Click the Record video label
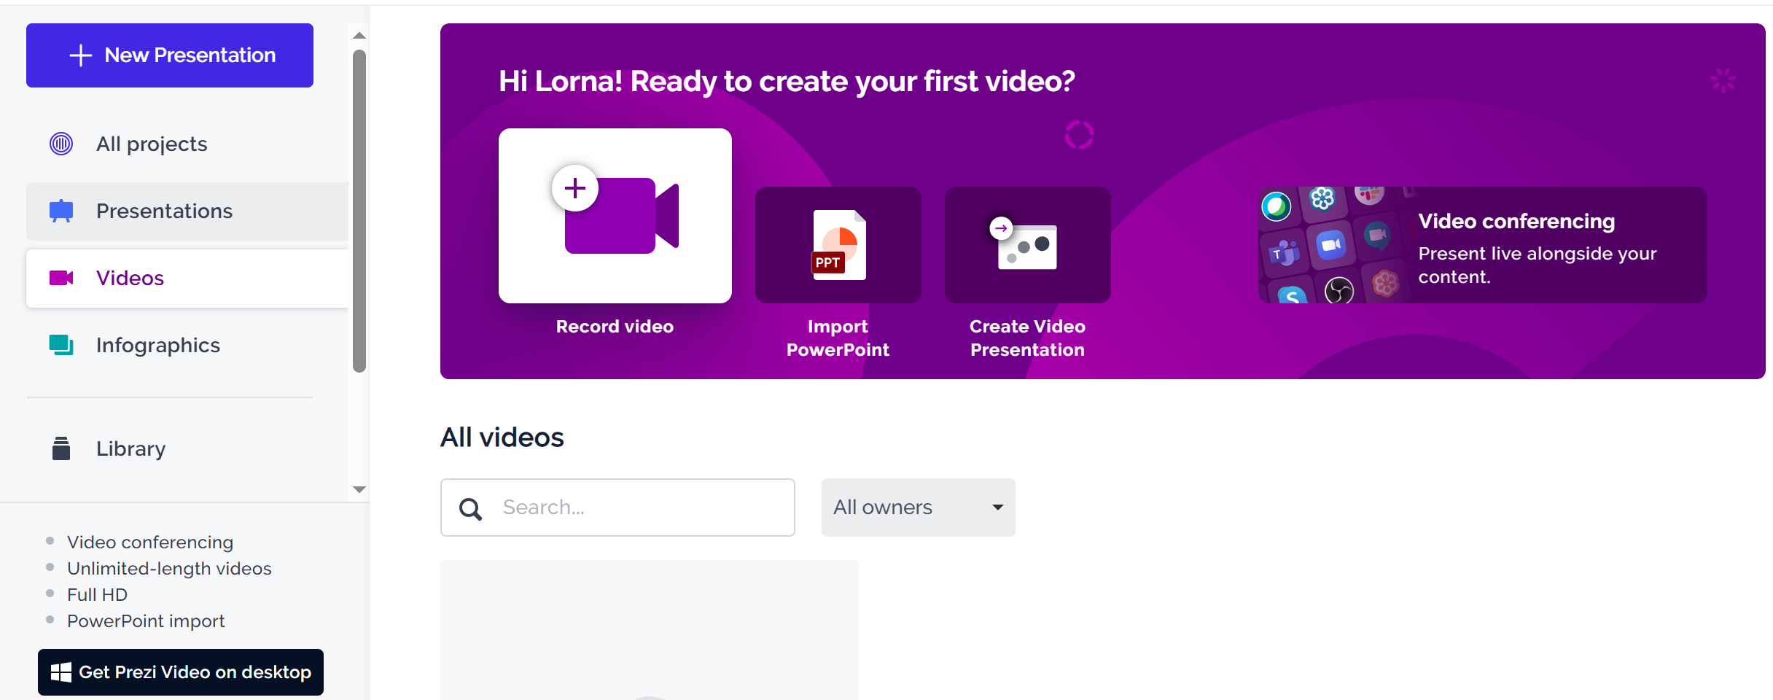 615,327
